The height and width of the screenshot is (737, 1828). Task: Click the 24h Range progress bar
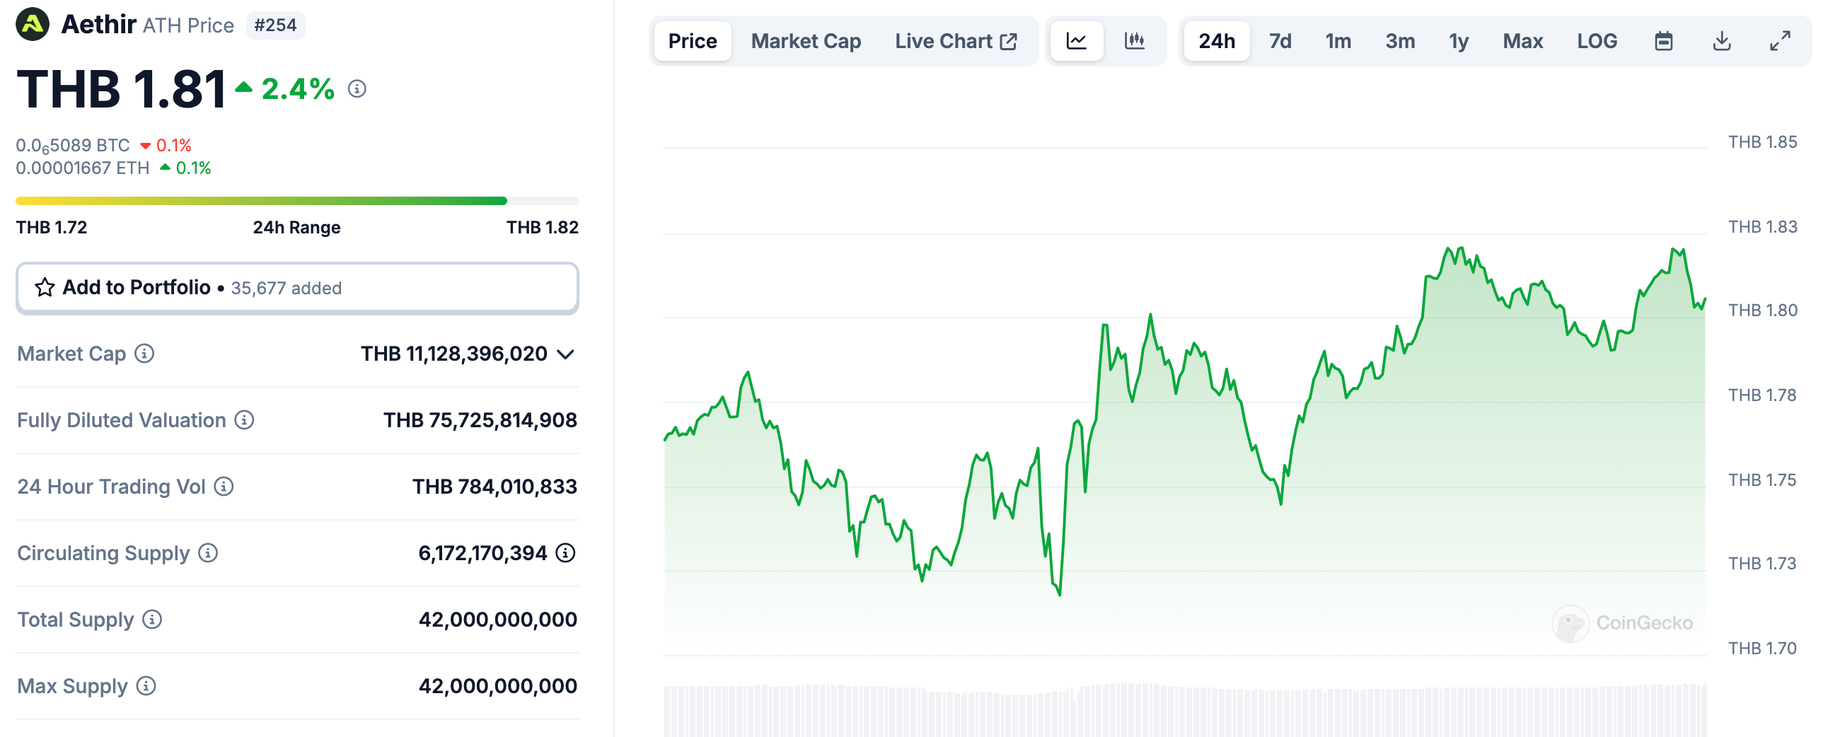click(x=296, y=201)
